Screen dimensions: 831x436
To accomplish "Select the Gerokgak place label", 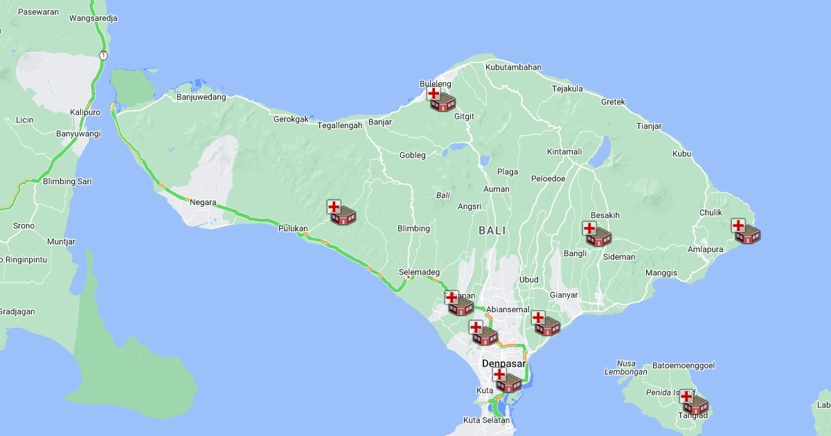I will click(291, 119).
